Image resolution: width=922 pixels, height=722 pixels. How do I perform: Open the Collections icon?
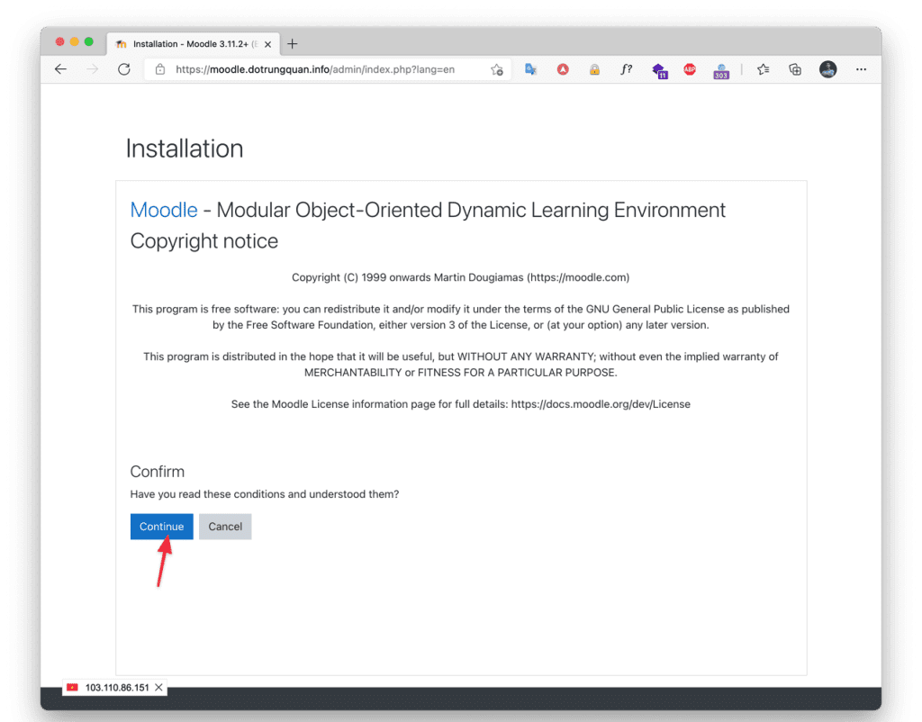(795, 69)
